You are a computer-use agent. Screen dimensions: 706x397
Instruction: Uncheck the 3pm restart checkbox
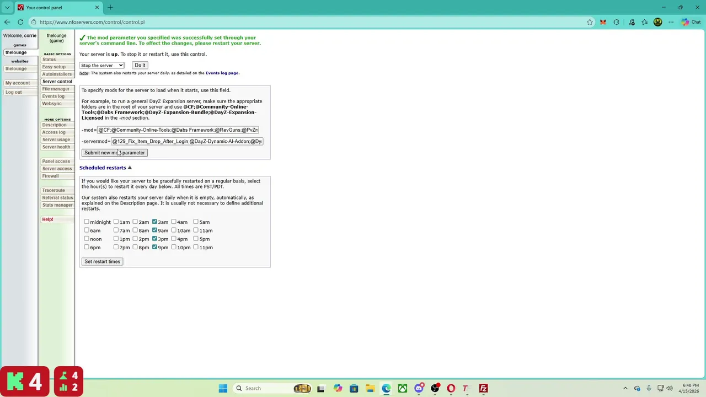tap(154, 239)
